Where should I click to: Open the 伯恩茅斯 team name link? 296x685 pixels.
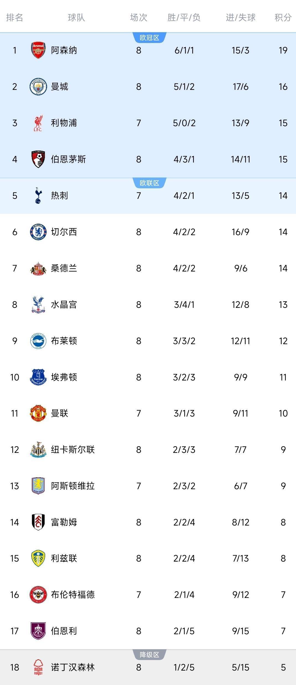coord(68,159)
